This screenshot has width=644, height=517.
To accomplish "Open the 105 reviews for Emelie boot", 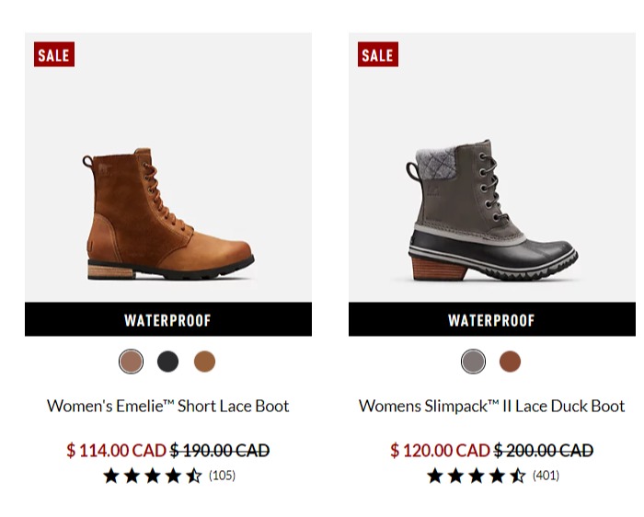I will pyautogui.click(x=223, y=476).
